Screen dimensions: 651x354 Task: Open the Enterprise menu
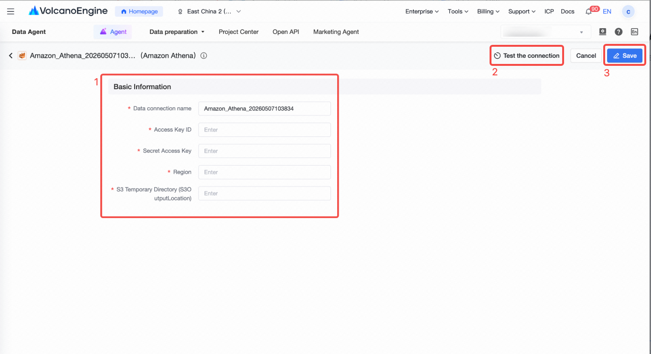[422, 11]
